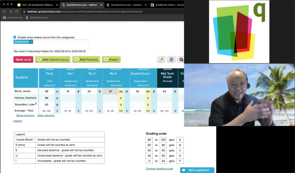
Task: Click handle atop Mid Term Grade column
Action: click(167, 69)
